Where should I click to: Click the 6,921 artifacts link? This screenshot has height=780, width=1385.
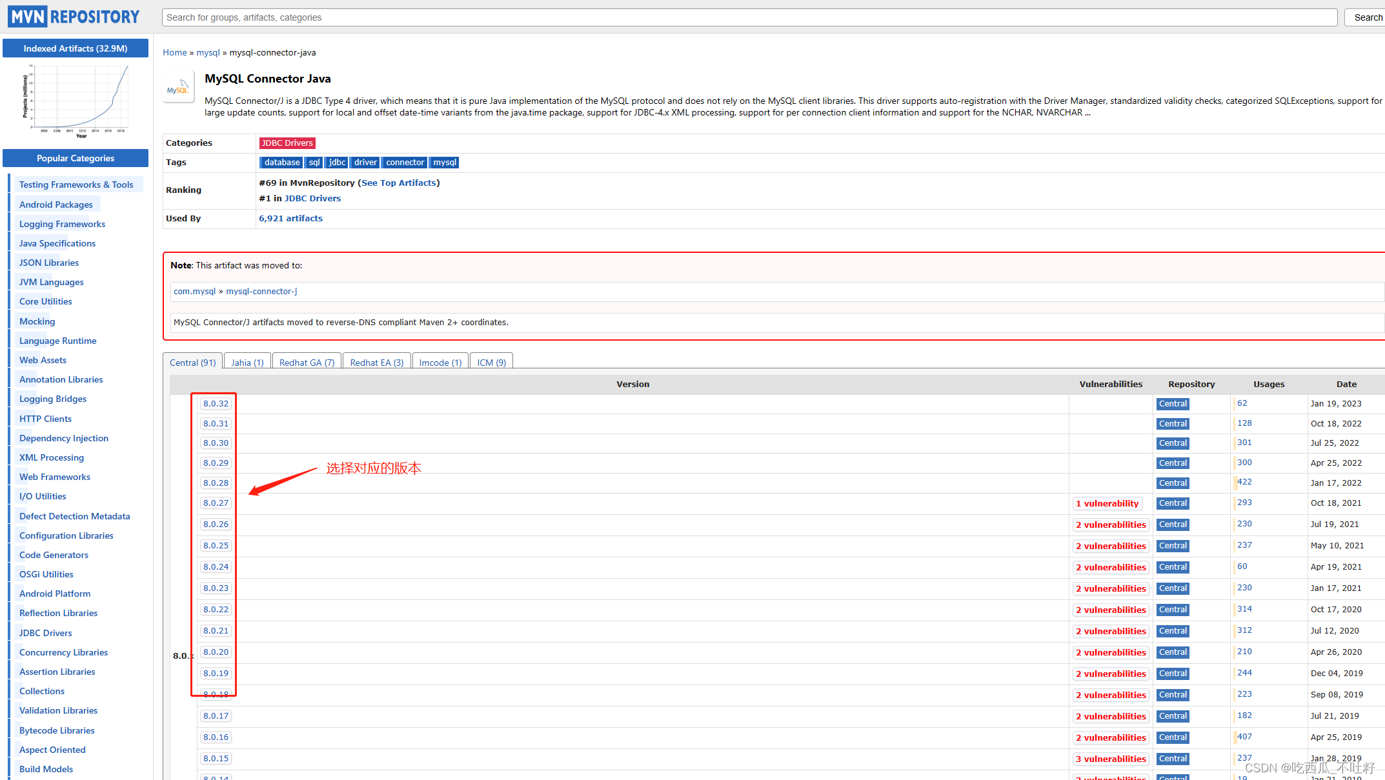291,218
